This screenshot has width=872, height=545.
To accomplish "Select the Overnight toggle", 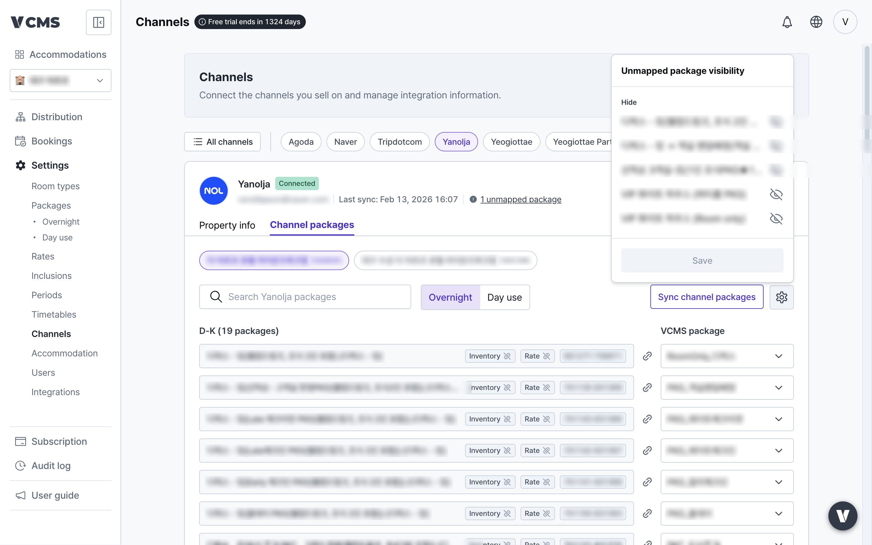I will coord(451,297).
